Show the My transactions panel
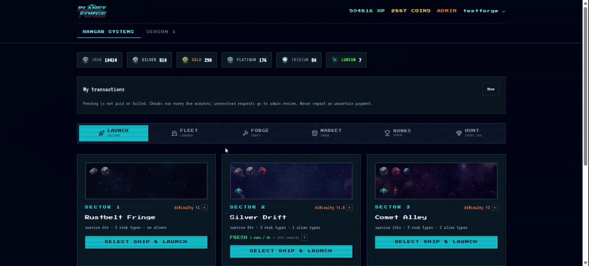Screen dimensions: 589x266 pyautogui.click(x=491, y=89)
